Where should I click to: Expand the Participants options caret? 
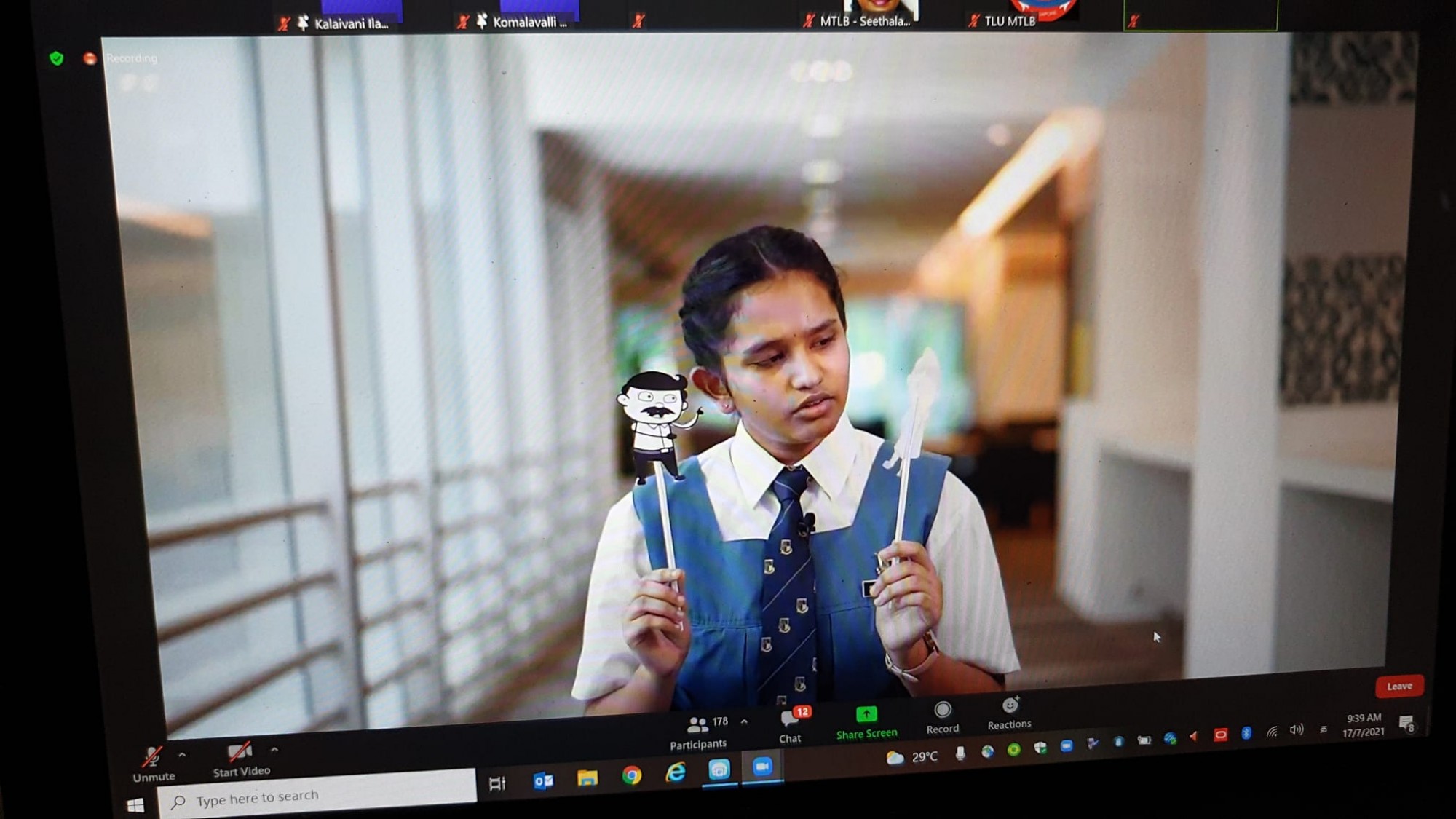(744, 721)
